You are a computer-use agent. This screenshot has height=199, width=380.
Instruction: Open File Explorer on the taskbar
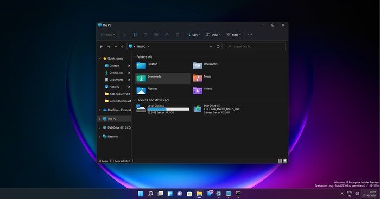(199, 194)
